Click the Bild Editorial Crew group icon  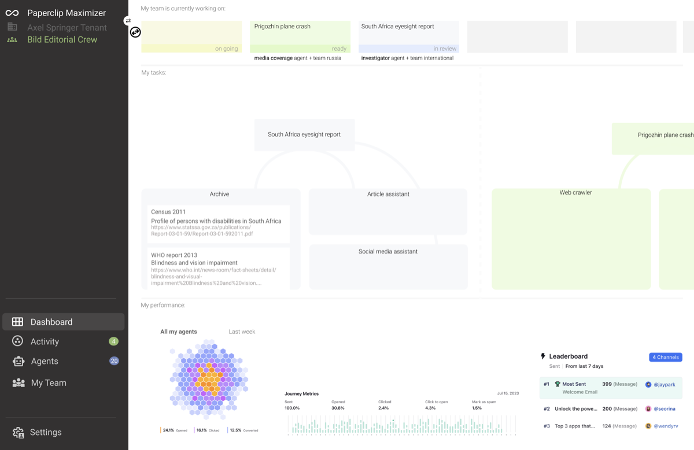click(12, 40)
